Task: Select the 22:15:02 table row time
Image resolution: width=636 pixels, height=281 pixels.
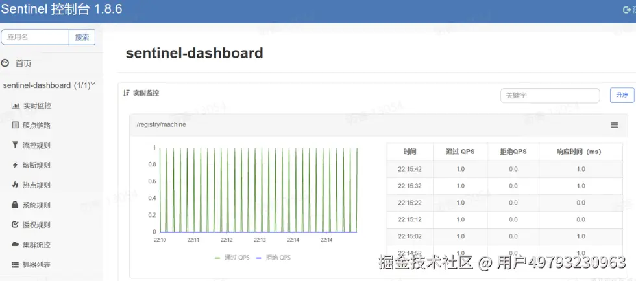Action: click(410, 236)
